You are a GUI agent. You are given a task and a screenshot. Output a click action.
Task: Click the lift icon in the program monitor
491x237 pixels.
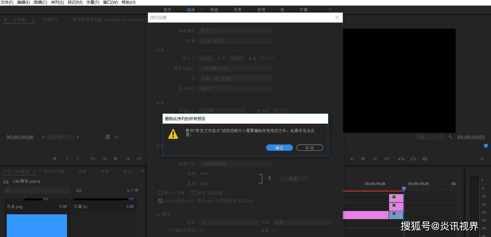coord(401,159)
